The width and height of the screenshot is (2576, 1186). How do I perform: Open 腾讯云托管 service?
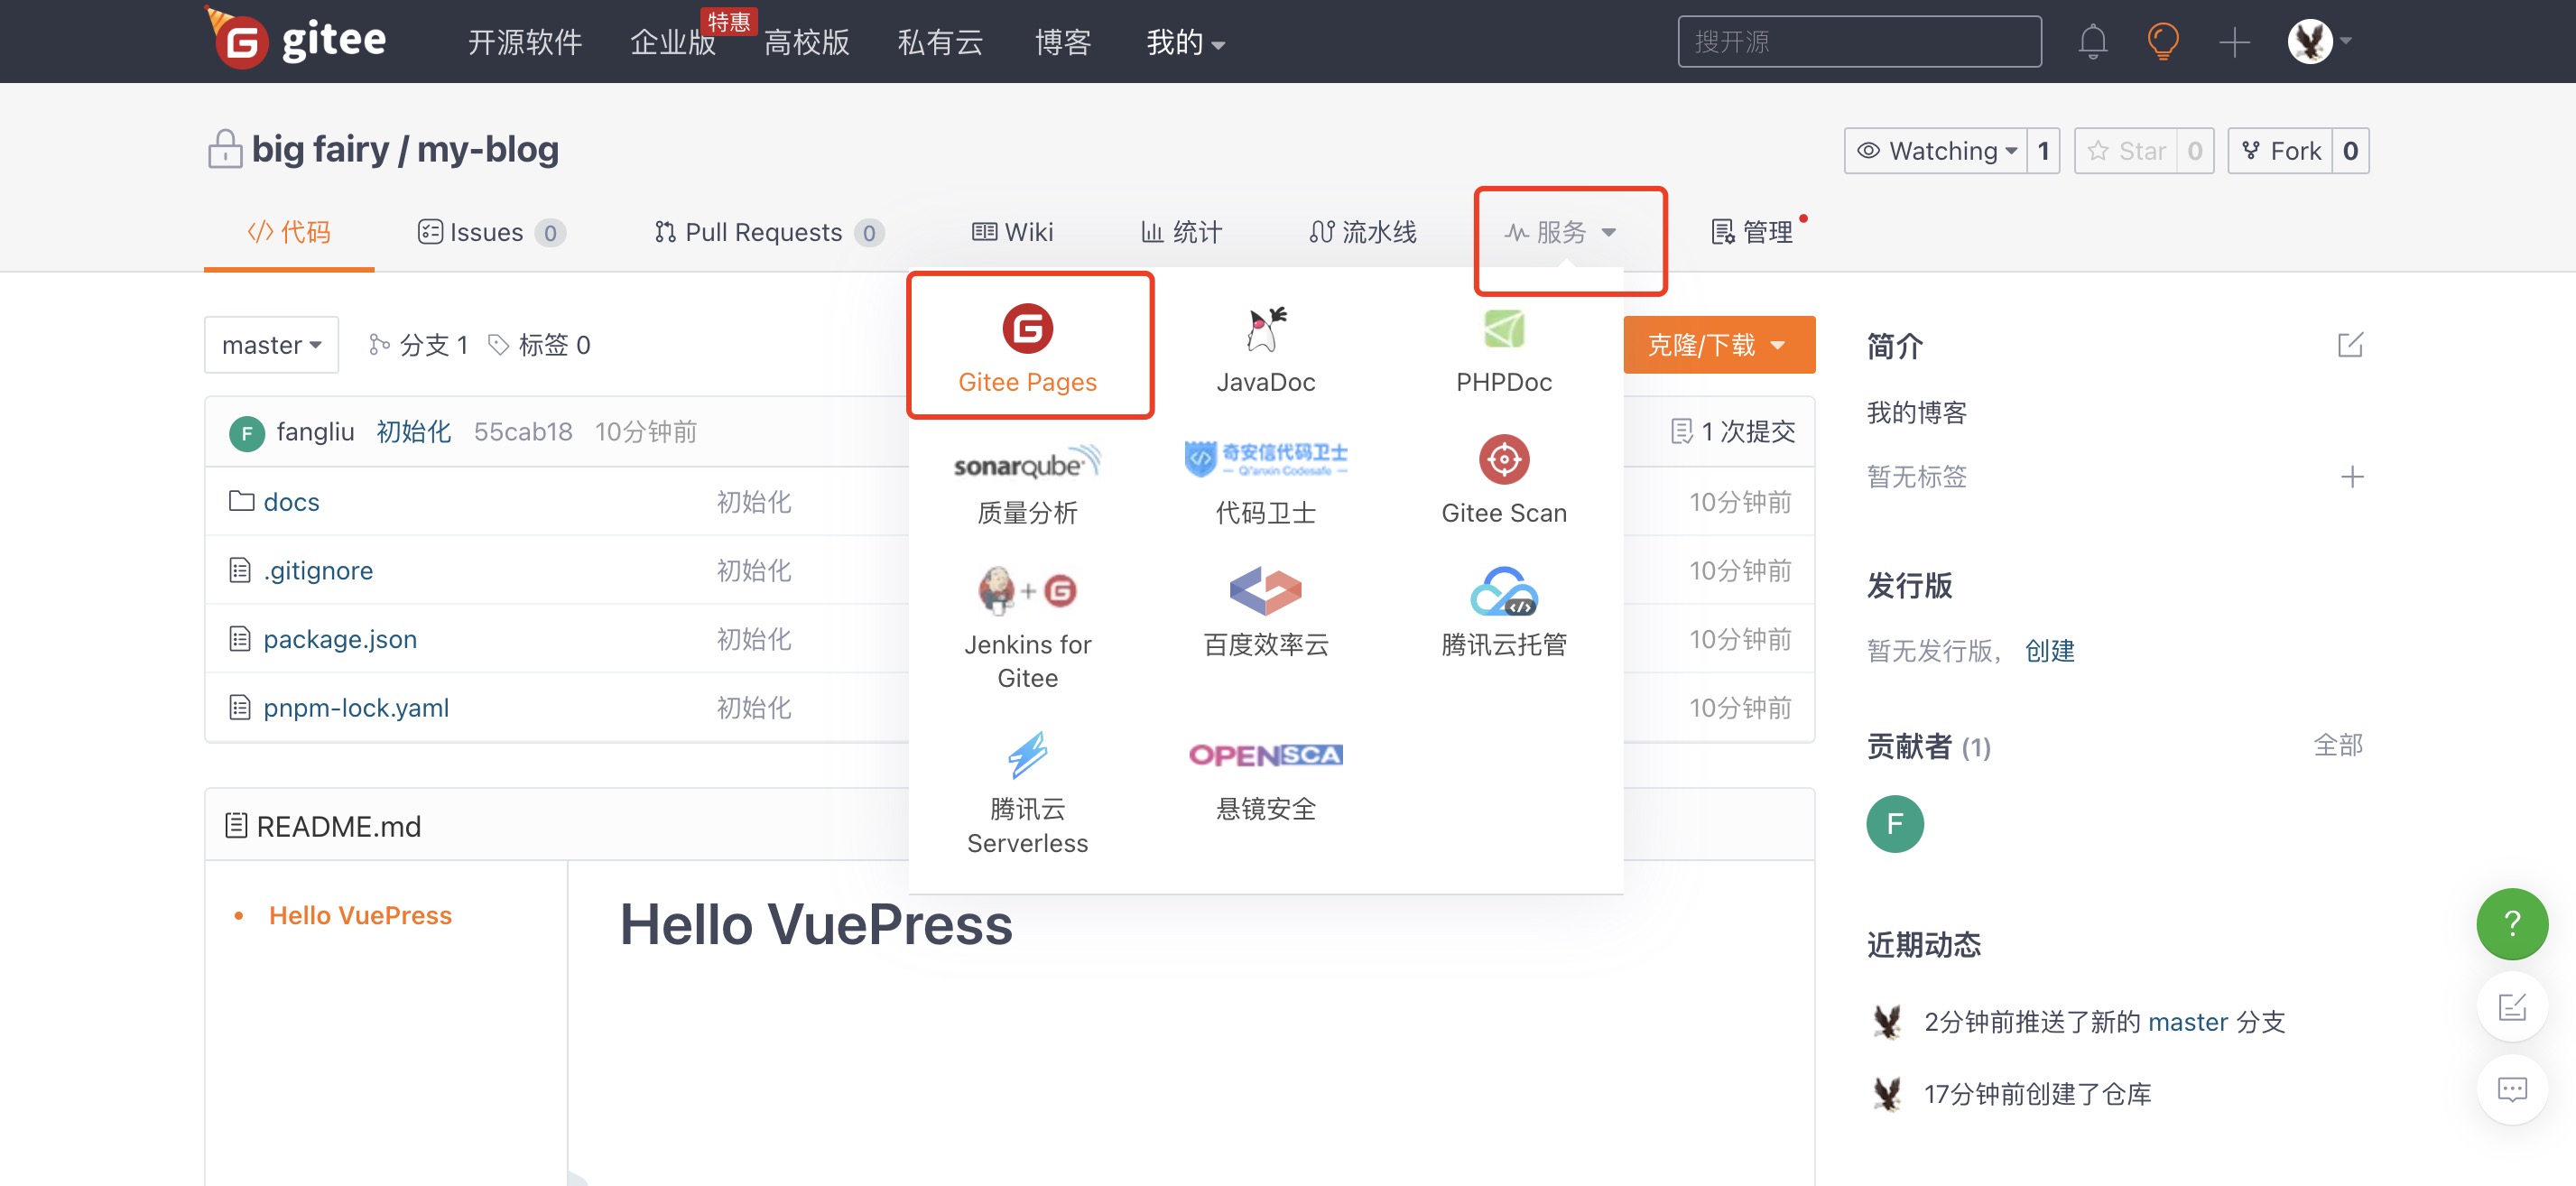[1503, 612]
